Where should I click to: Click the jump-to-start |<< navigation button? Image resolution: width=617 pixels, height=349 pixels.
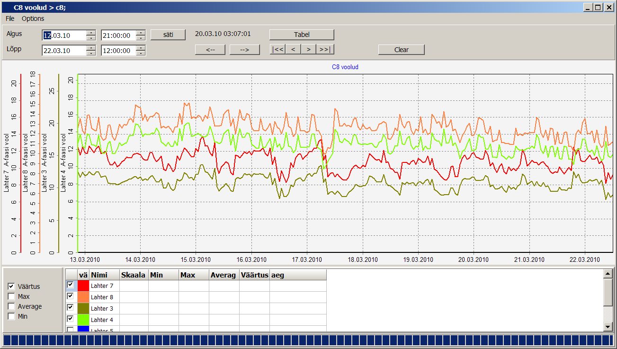click(278, 49)
